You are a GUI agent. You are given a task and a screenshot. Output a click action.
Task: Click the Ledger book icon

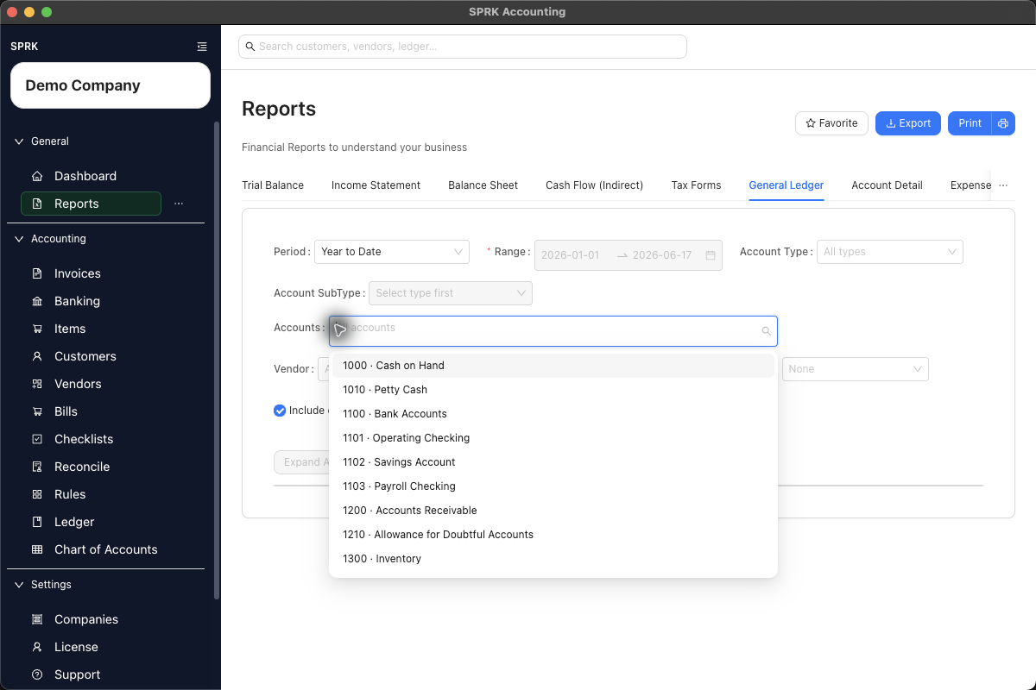click(37, 522)
